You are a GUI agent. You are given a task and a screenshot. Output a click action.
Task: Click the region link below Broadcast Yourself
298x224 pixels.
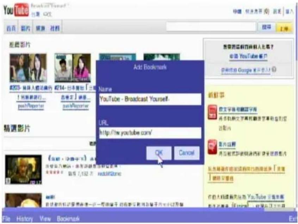coord(36,14)
